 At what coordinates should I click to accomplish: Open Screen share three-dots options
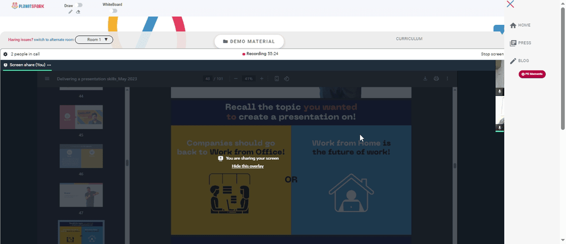click(x=49, y=65)
